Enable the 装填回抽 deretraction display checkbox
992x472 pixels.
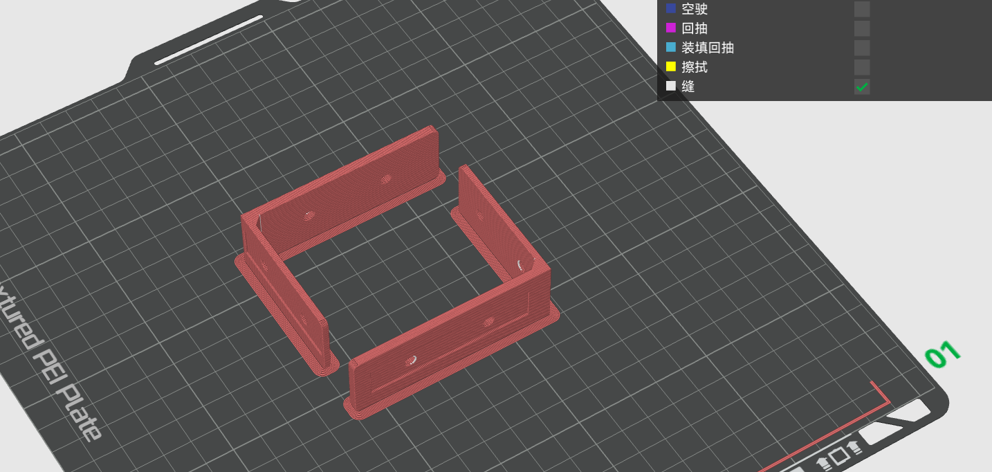click(862, 48)
